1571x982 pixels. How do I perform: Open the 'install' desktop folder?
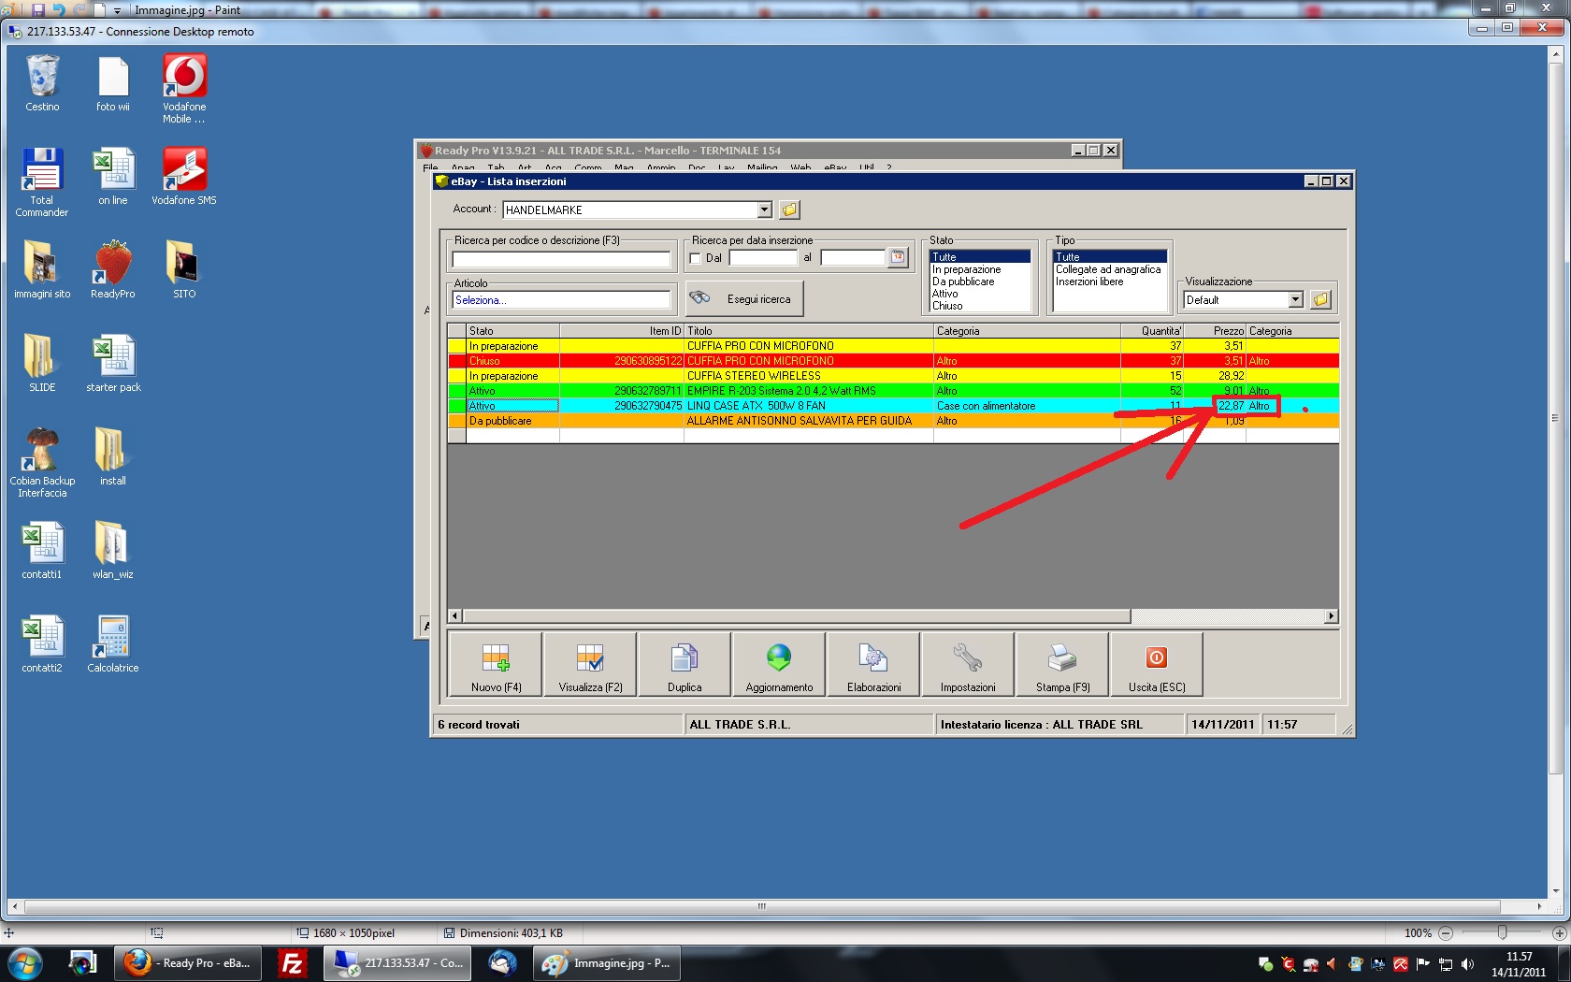tap(113, 456)
